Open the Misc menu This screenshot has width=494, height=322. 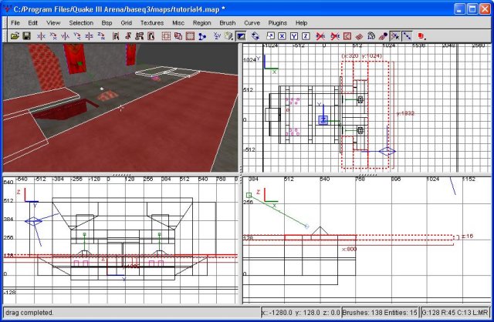click(178, 23)
